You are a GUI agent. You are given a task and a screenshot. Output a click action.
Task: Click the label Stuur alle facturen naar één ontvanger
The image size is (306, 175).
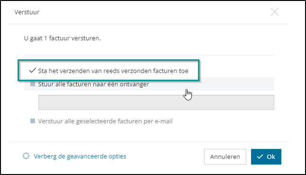pyautogui.click(x=93, y=84)
